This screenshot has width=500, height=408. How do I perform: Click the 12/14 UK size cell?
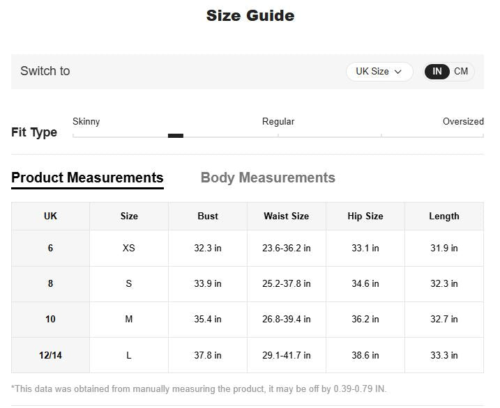pos(50,355)
